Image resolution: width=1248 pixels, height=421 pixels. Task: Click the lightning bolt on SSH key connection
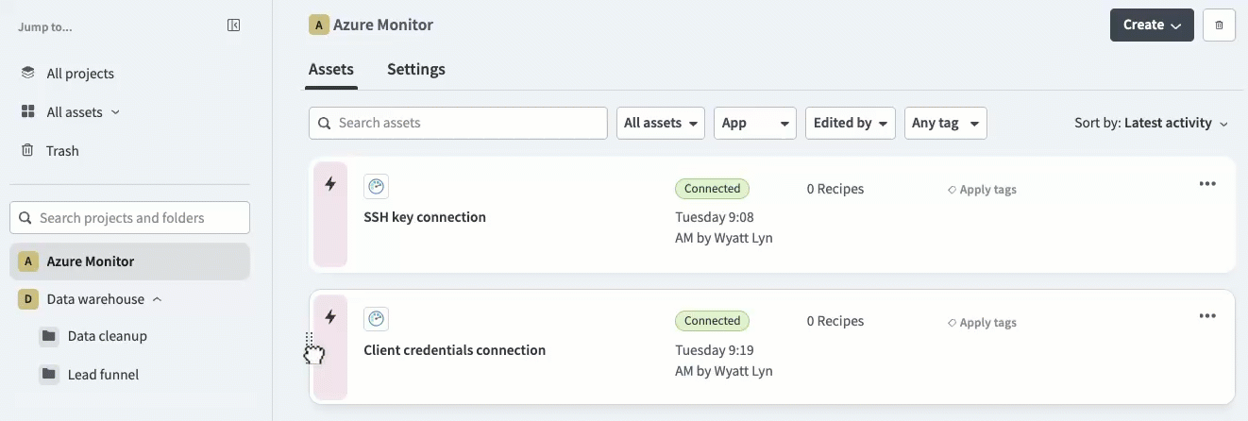tap(330, 184)
